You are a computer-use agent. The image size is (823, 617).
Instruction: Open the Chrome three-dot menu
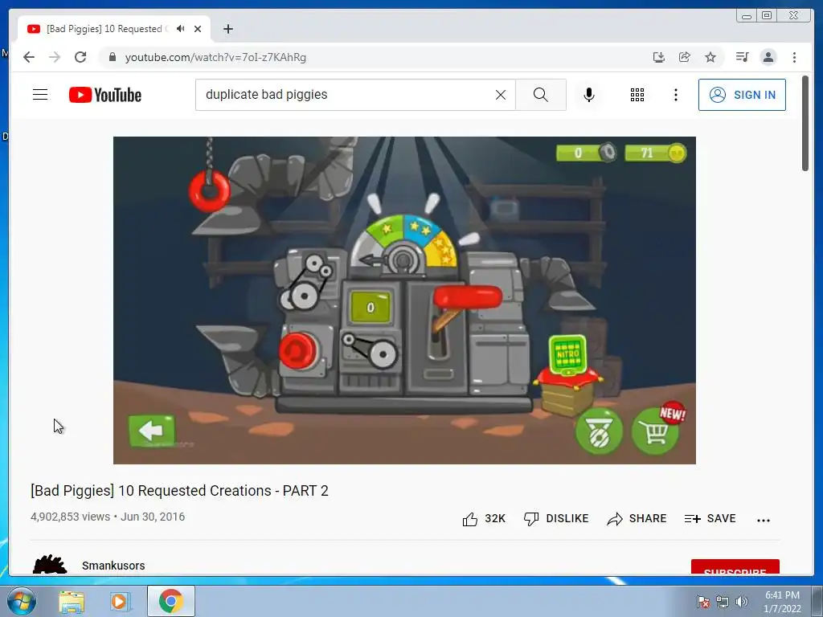[794, 57]
